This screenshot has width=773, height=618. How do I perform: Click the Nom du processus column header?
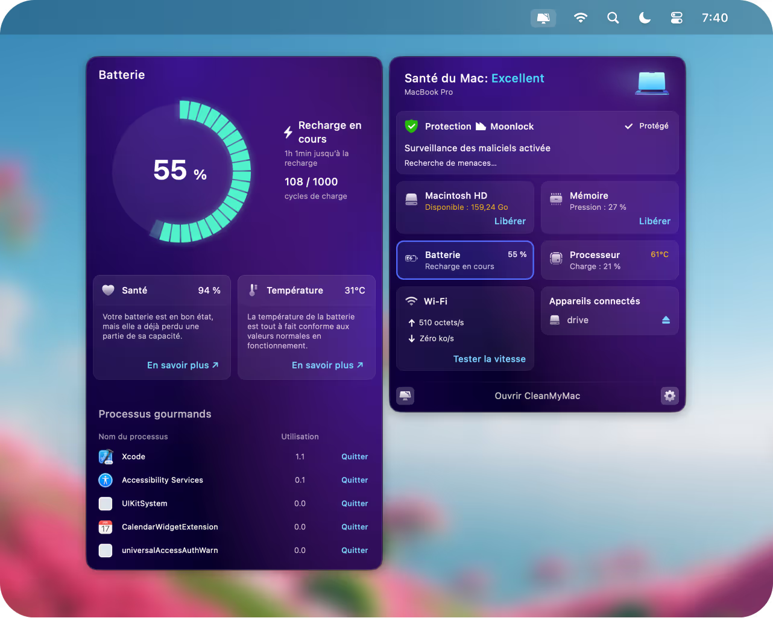pos(133,437)
